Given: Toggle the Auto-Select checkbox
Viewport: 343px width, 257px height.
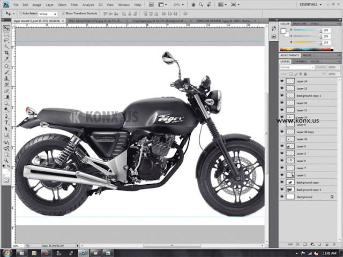Looking at the screenshot, I should point(20,13).
